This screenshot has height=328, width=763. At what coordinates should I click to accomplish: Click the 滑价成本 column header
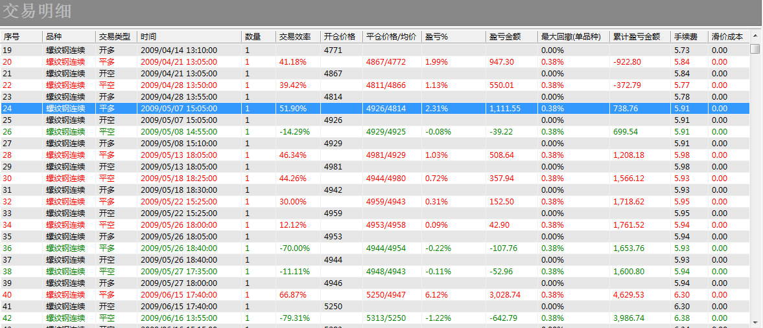coord(728,37)
